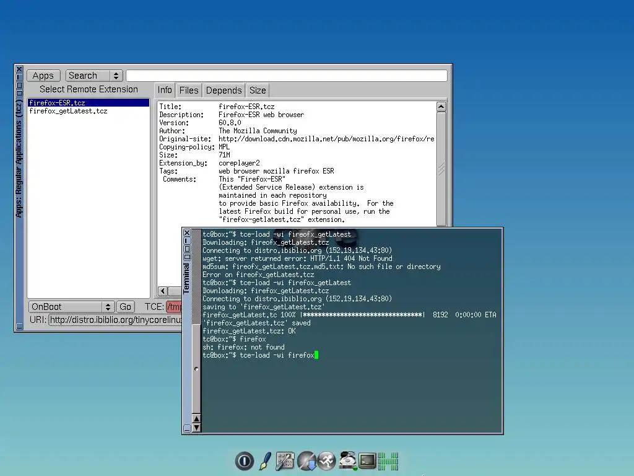The height and width of the screenshot is (476, 634).
Task: Click the Terminal scroll up arrow
Action: [196, 418]
